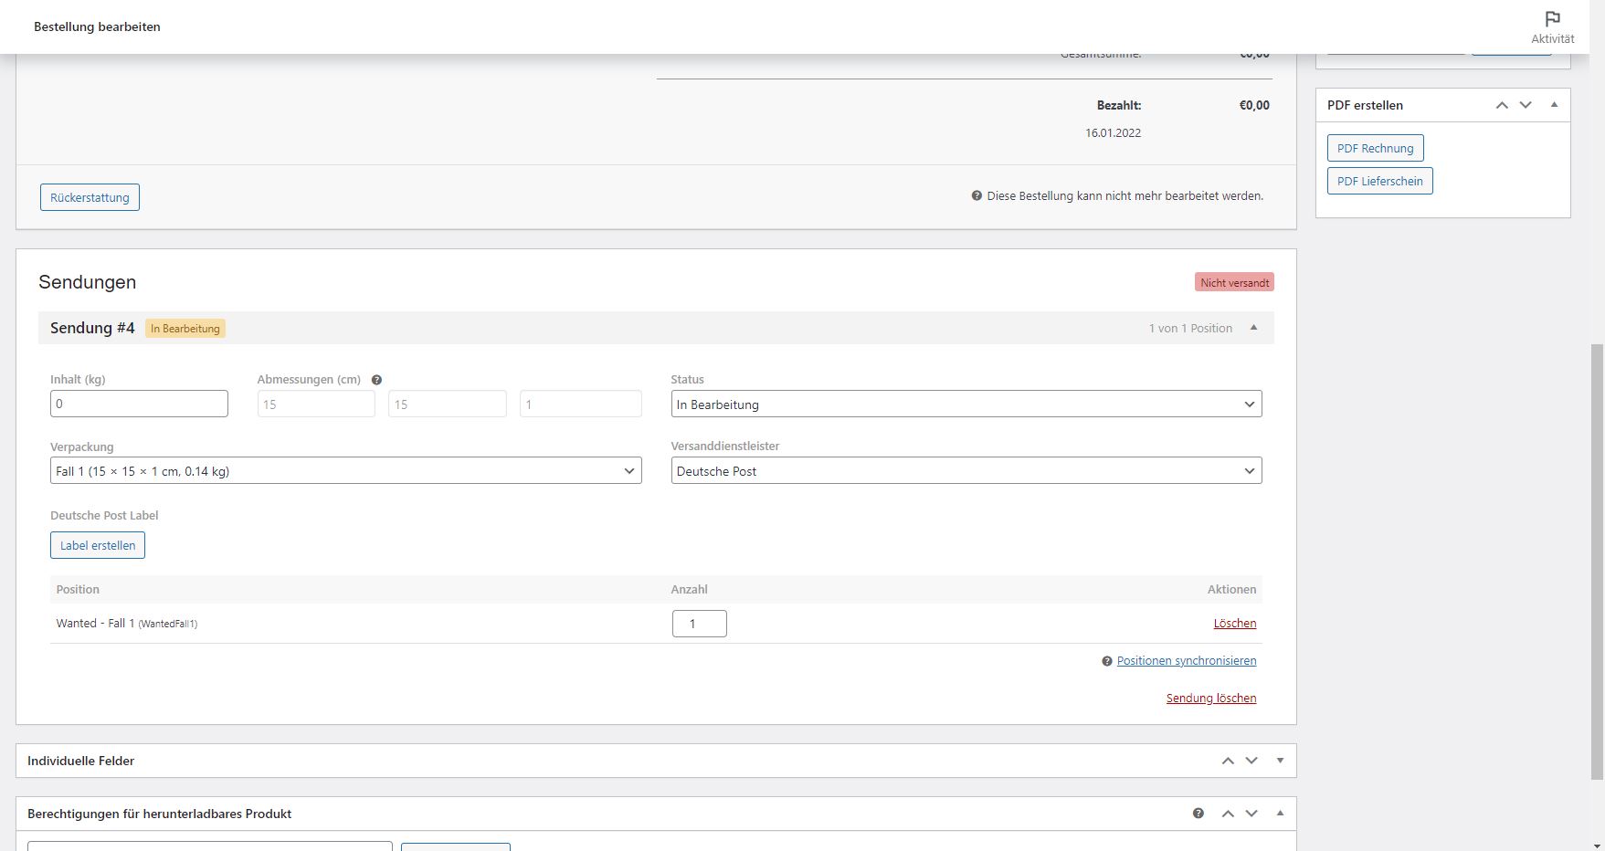Show help tooltip for Abmessungen (cm)
Screen dimensions: 1605x851
(x=376, y=380)
